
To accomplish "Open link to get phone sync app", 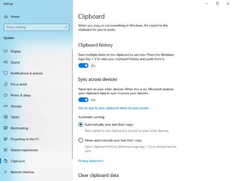I will click(113, 108).
